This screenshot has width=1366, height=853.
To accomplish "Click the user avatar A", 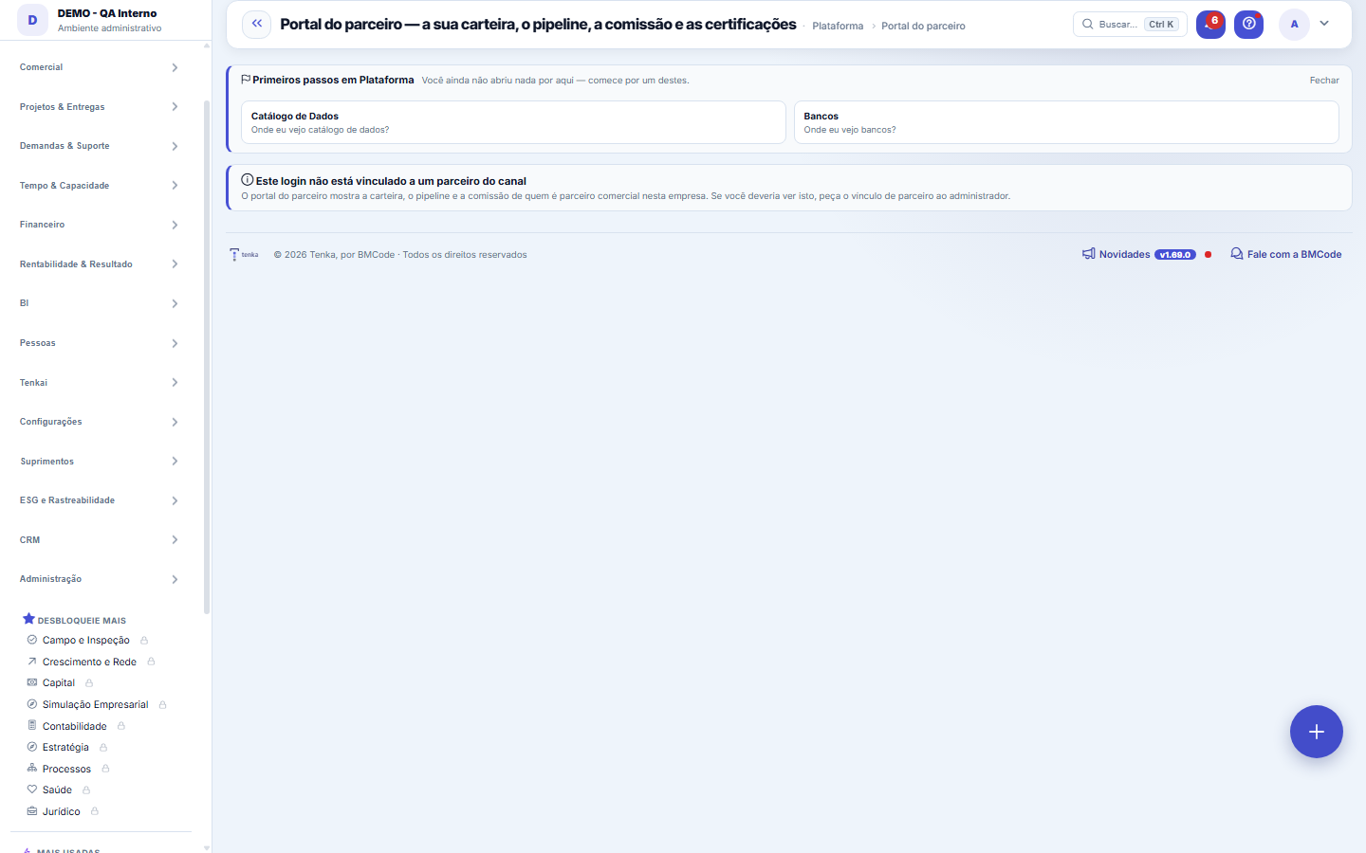I will [x=1294, y=24].
